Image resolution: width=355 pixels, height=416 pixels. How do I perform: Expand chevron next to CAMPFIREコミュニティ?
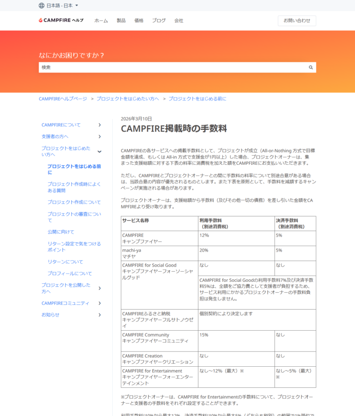coord(99,303)
